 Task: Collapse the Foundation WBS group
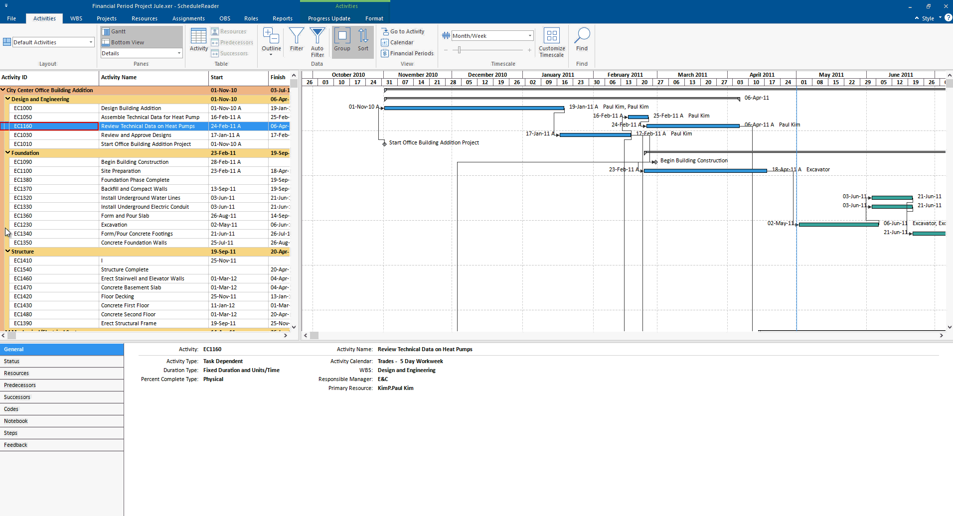(x=8, y=153)
